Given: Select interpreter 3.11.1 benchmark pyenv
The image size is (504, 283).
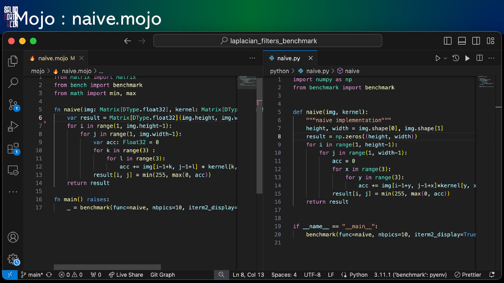Looking at the screenshot, I should 410,275.
